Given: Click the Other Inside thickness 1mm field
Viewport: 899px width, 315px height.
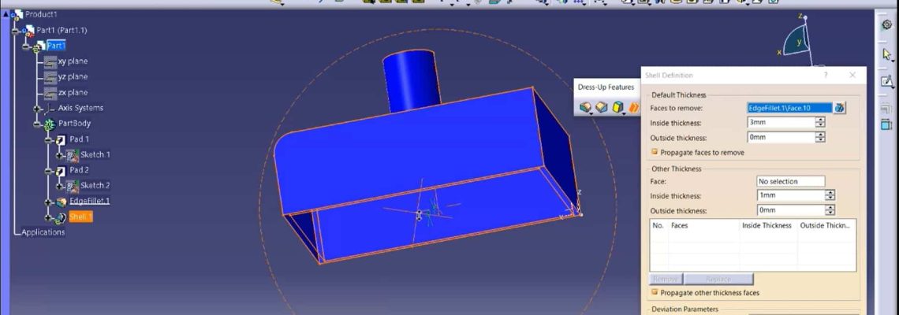Looking at the screenshot, I should (x=791, y=195).
